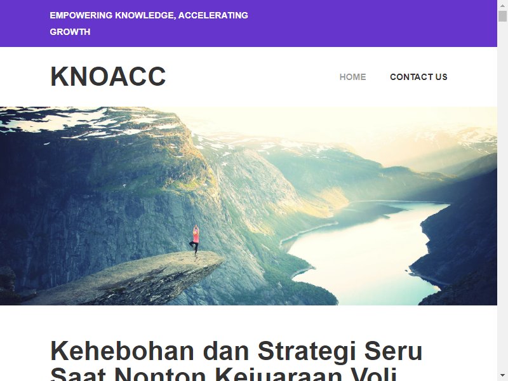Click the blank area of the purple top bar
Viewport: 508px width, 381px height.
pos(373,23)
